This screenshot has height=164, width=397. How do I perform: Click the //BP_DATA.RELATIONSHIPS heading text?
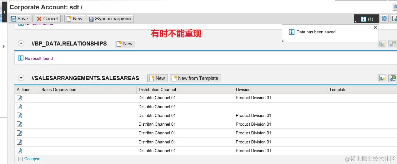(69, 44)
